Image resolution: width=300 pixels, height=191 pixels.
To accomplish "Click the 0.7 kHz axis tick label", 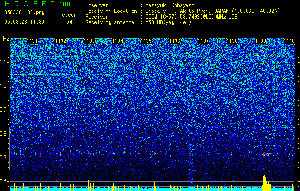I will point(4,158).
